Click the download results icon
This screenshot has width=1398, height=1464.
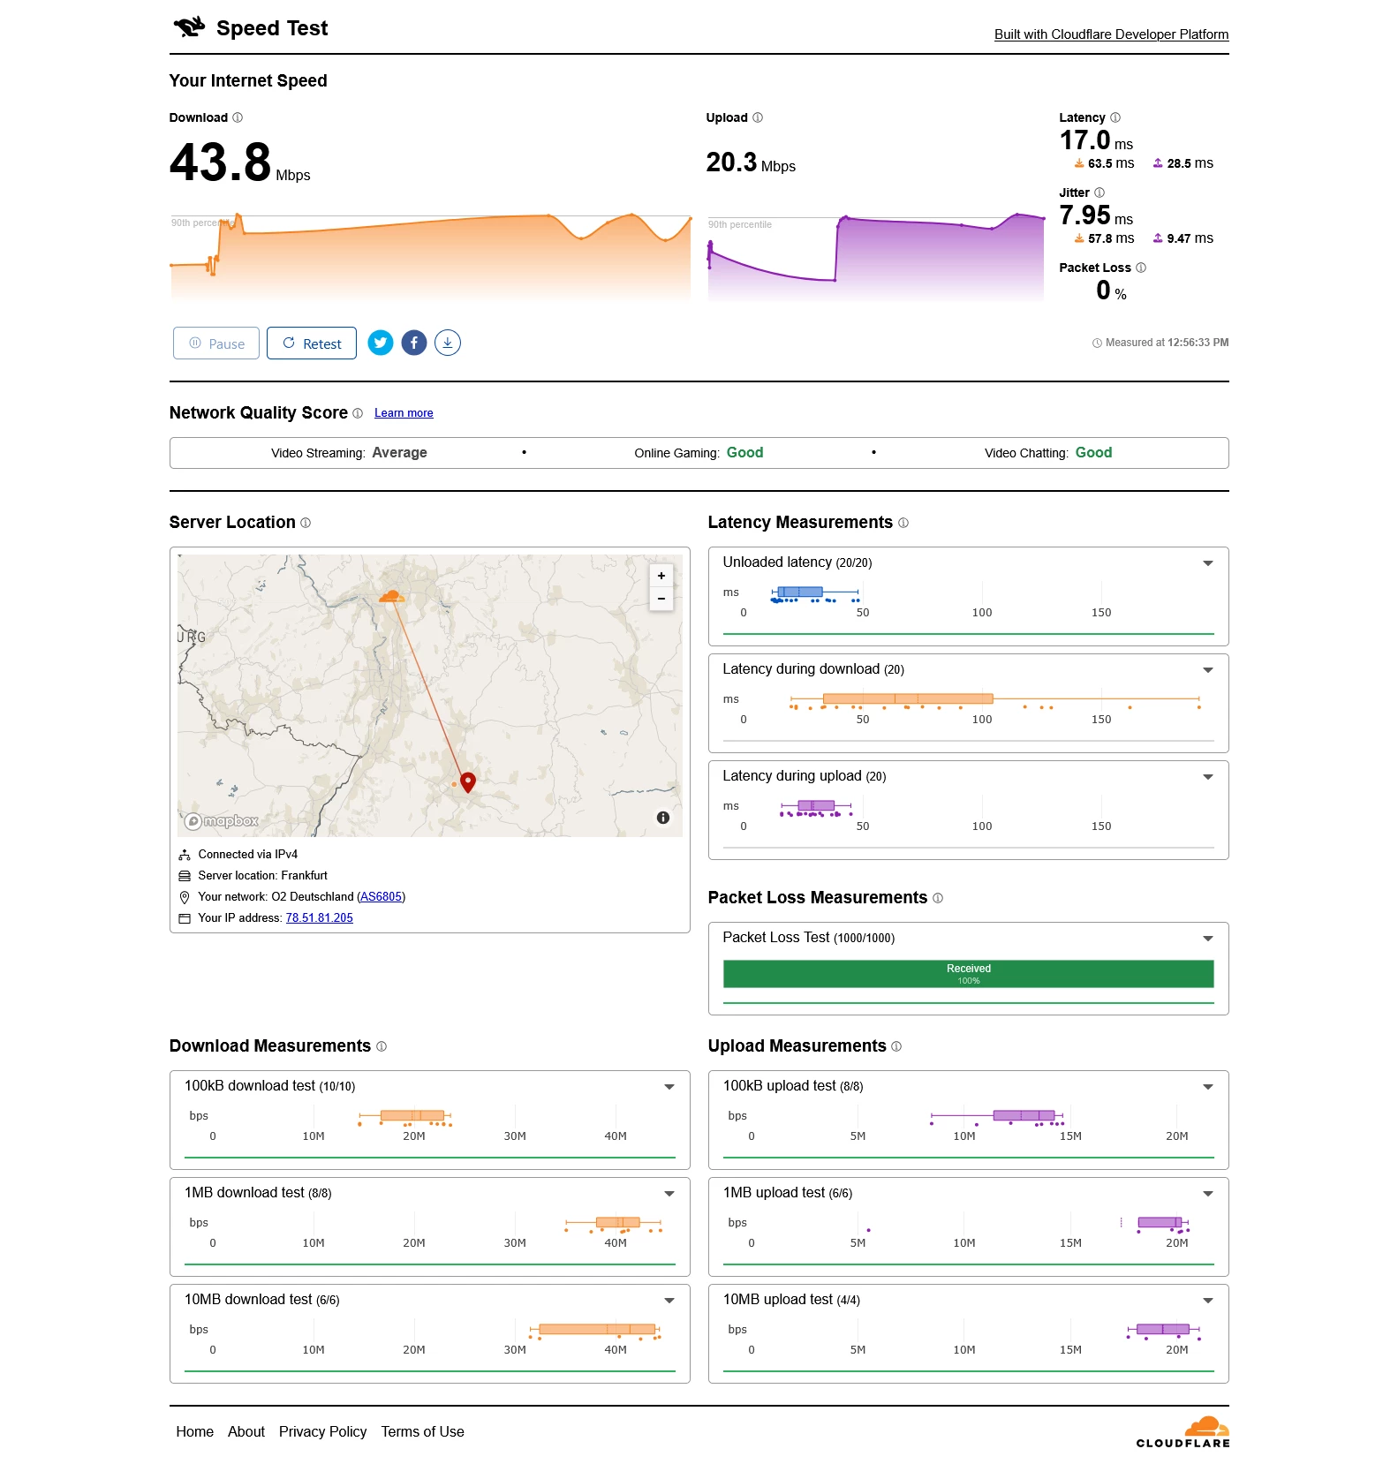[x=448, y=343]
